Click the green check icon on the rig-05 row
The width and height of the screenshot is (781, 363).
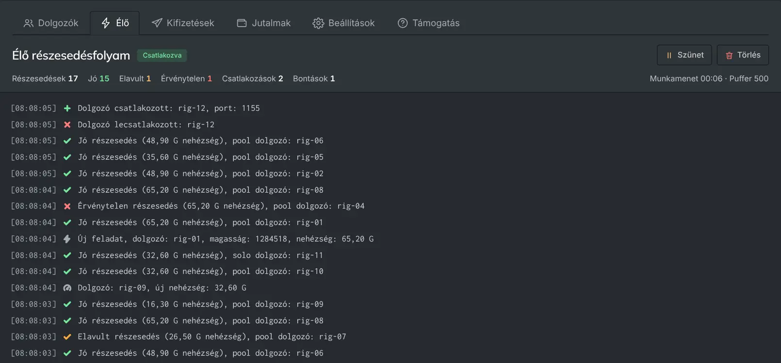67,157
